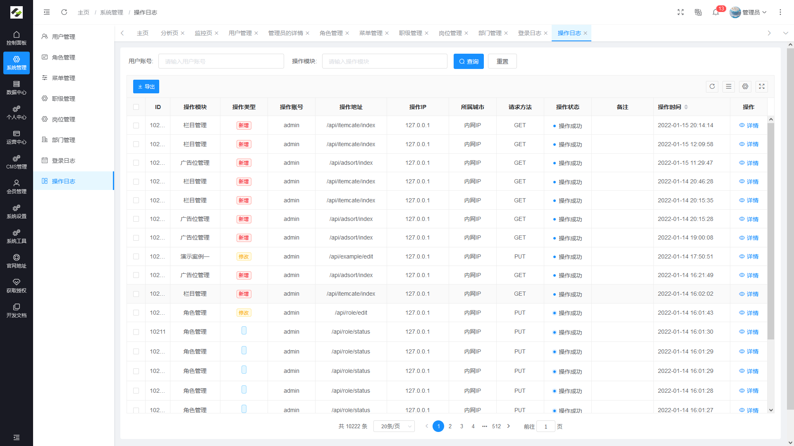Select checkbox for 演示案例一 row

136,256
